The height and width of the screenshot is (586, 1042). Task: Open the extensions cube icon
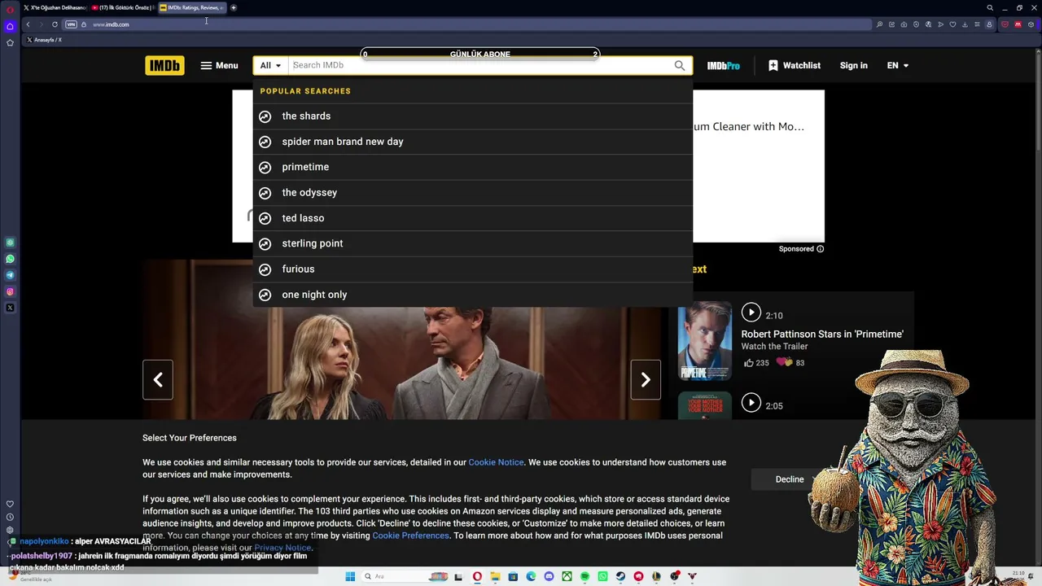pos(1031,24)
